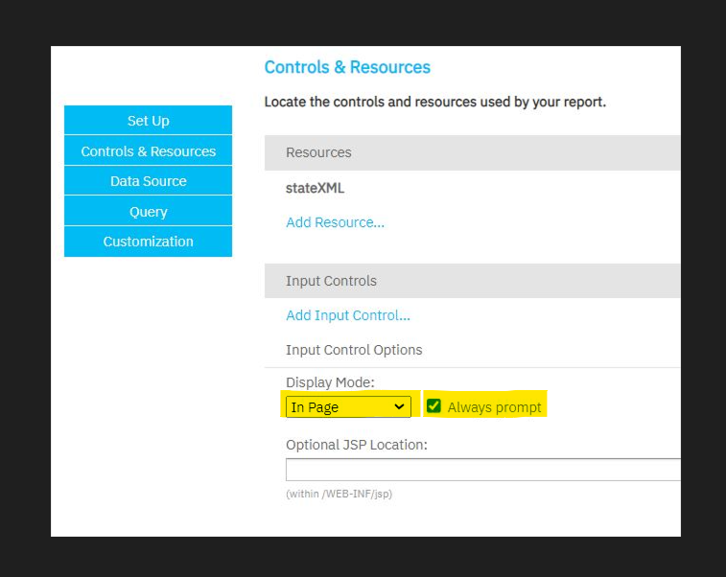Click the Resources section header
Screen dimensions: 726x577
click(x=472, y=152)
